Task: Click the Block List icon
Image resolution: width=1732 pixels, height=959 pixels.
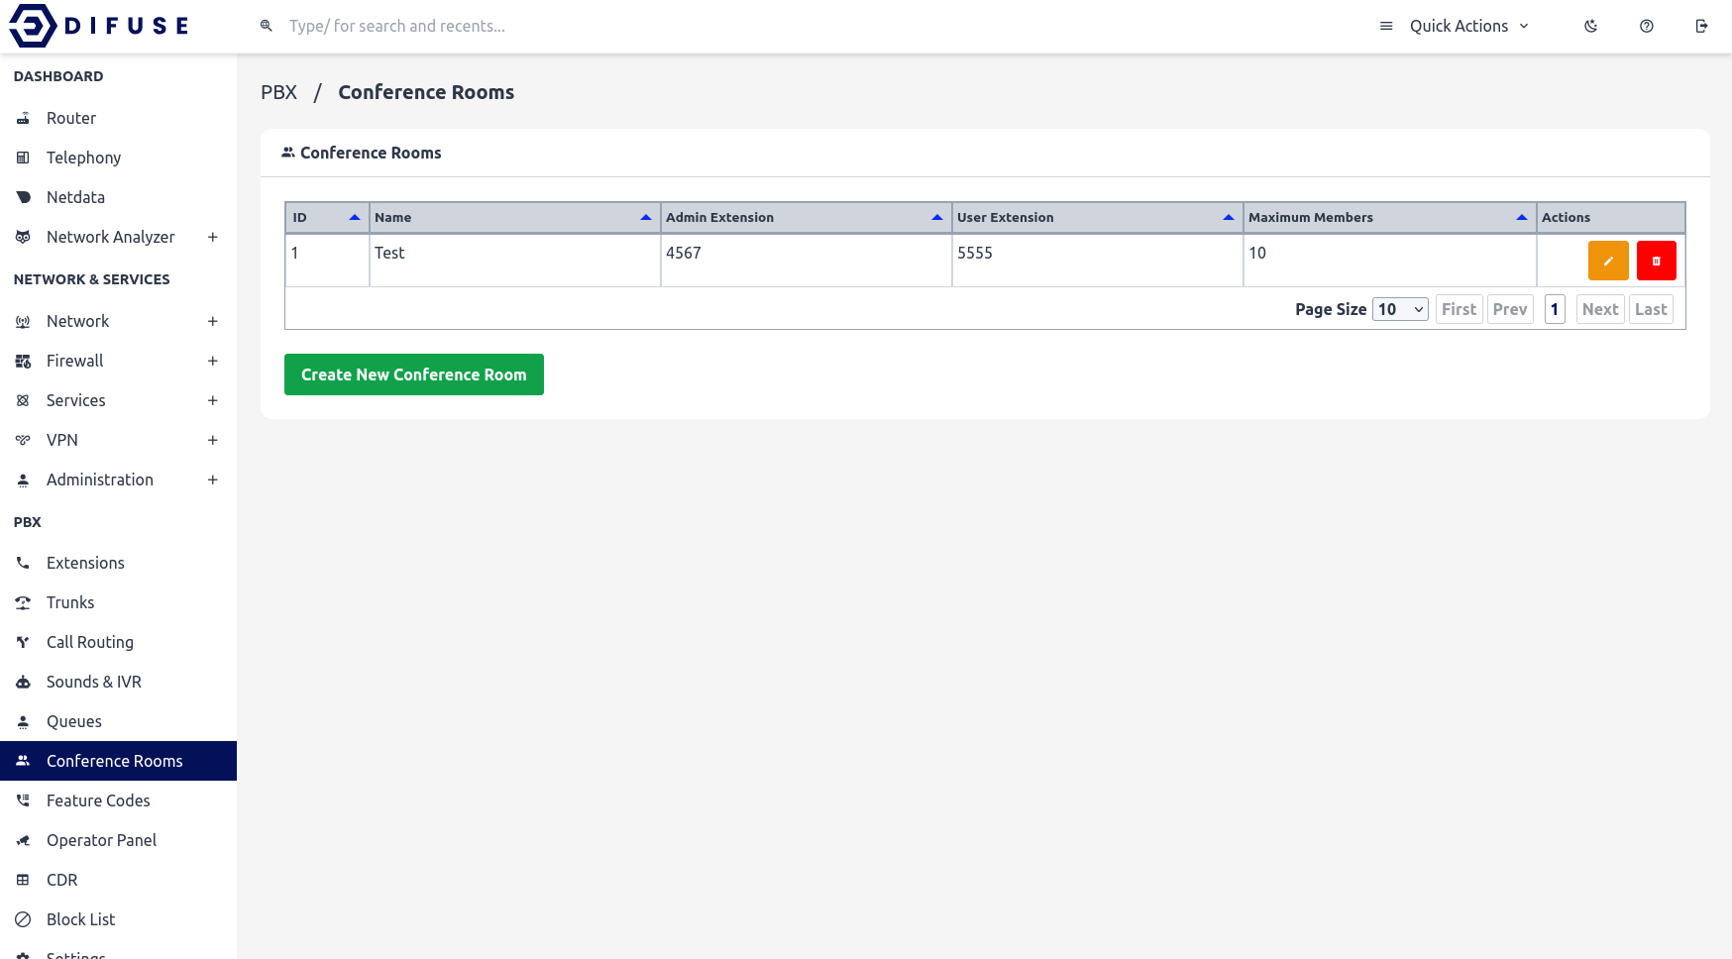Action: (23, 919)
